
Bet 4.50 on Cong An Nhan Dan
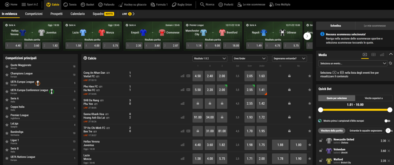click(198, 76)
